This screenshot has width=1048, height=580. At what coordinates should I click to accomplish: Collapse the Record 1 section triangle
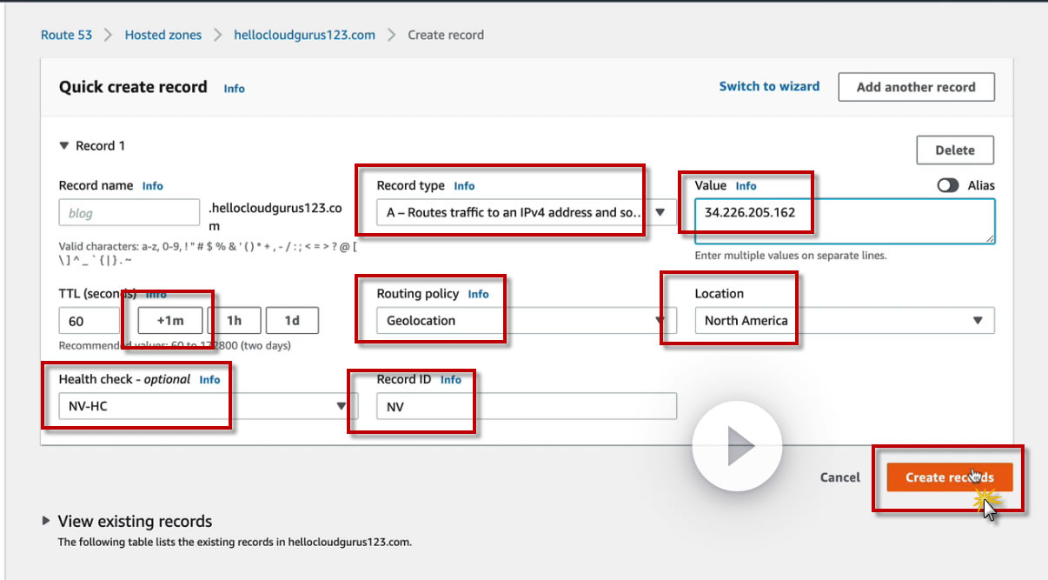tap(64, 146)
